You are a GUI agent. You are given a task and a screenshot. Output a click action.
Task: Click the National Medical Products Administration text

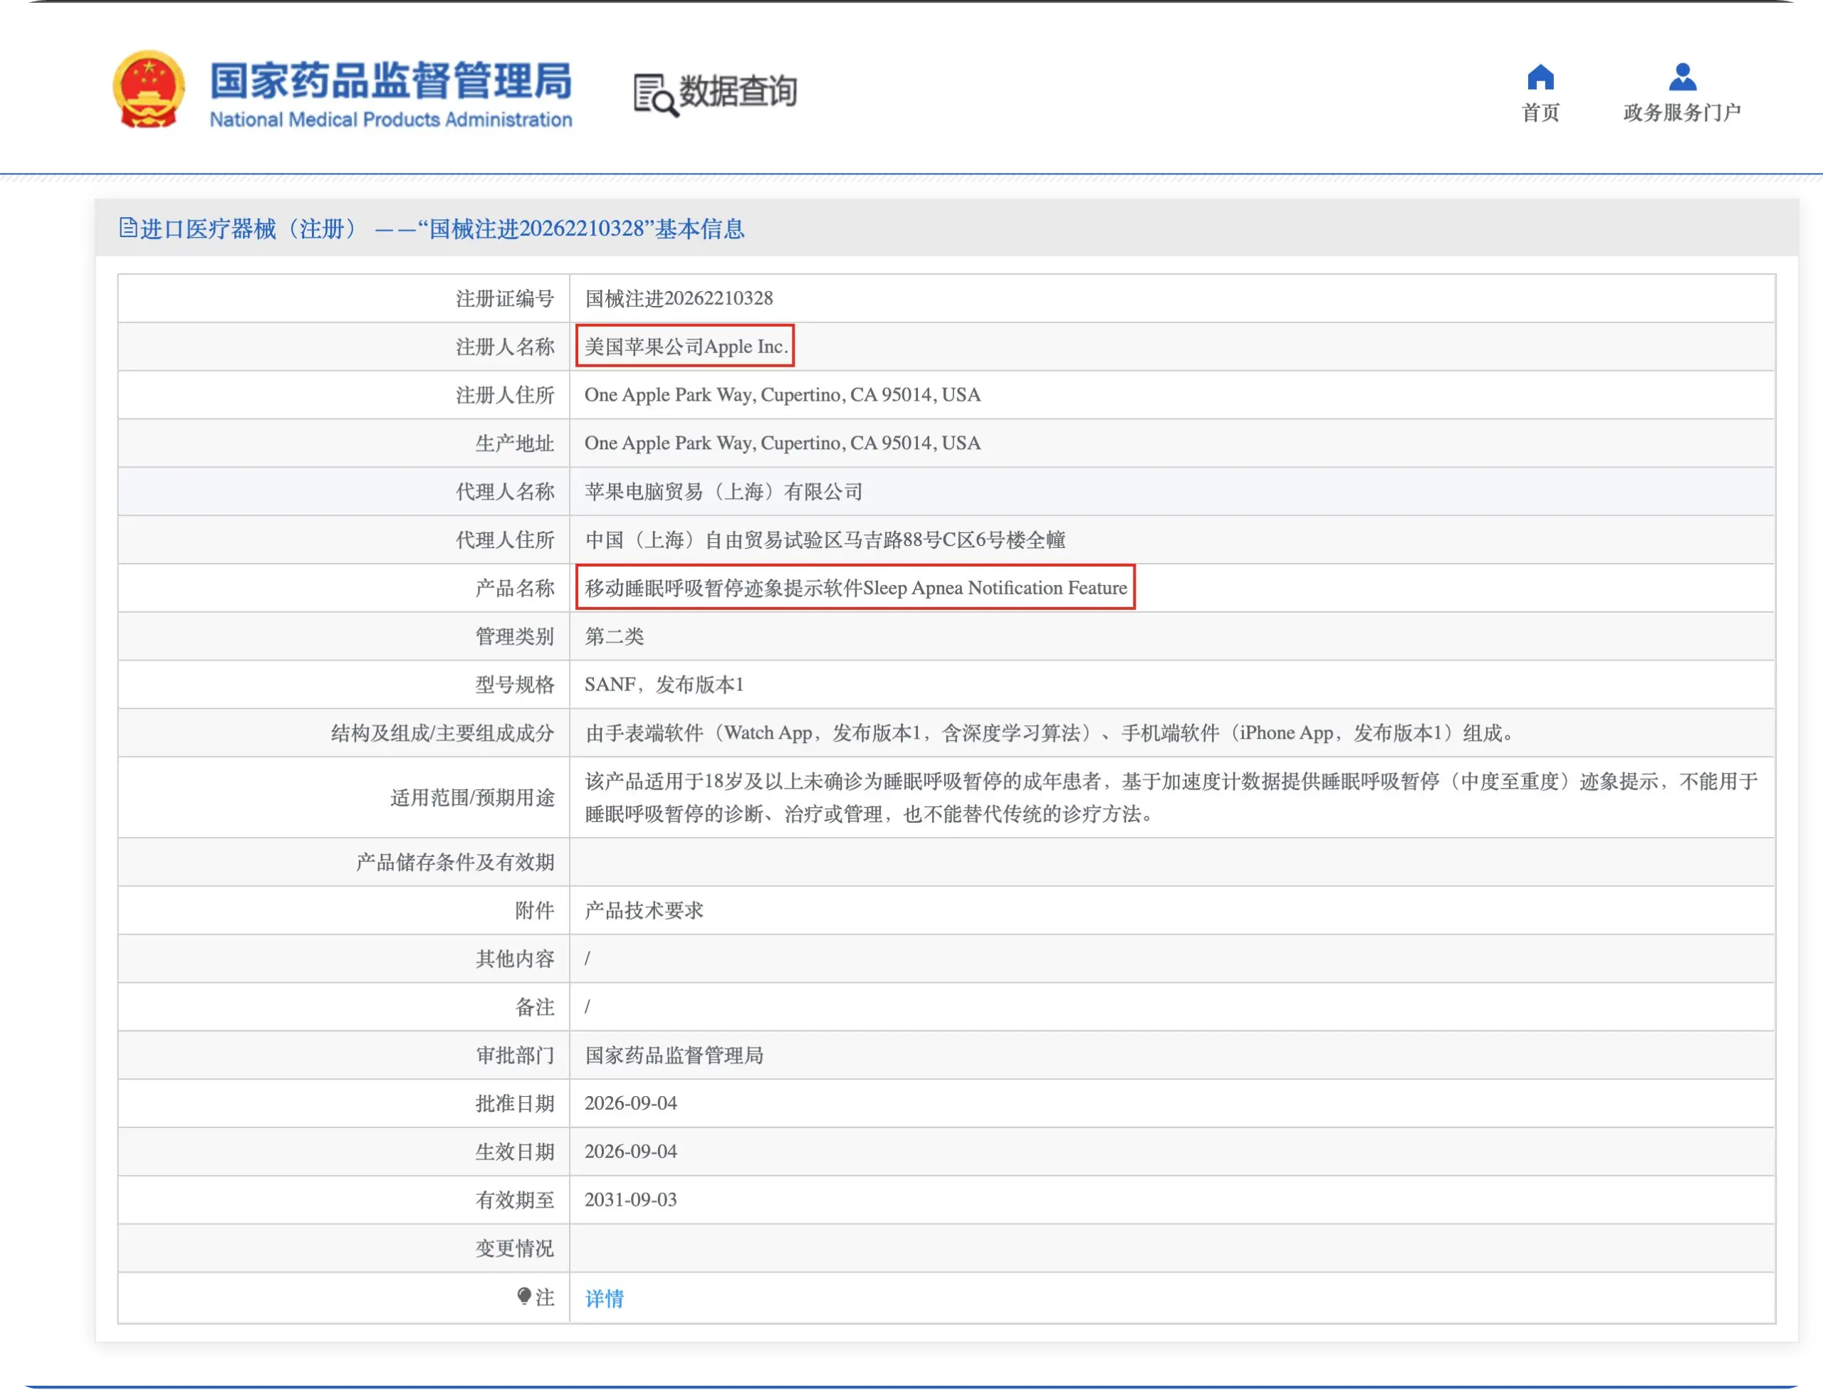(x=390, y=120)
